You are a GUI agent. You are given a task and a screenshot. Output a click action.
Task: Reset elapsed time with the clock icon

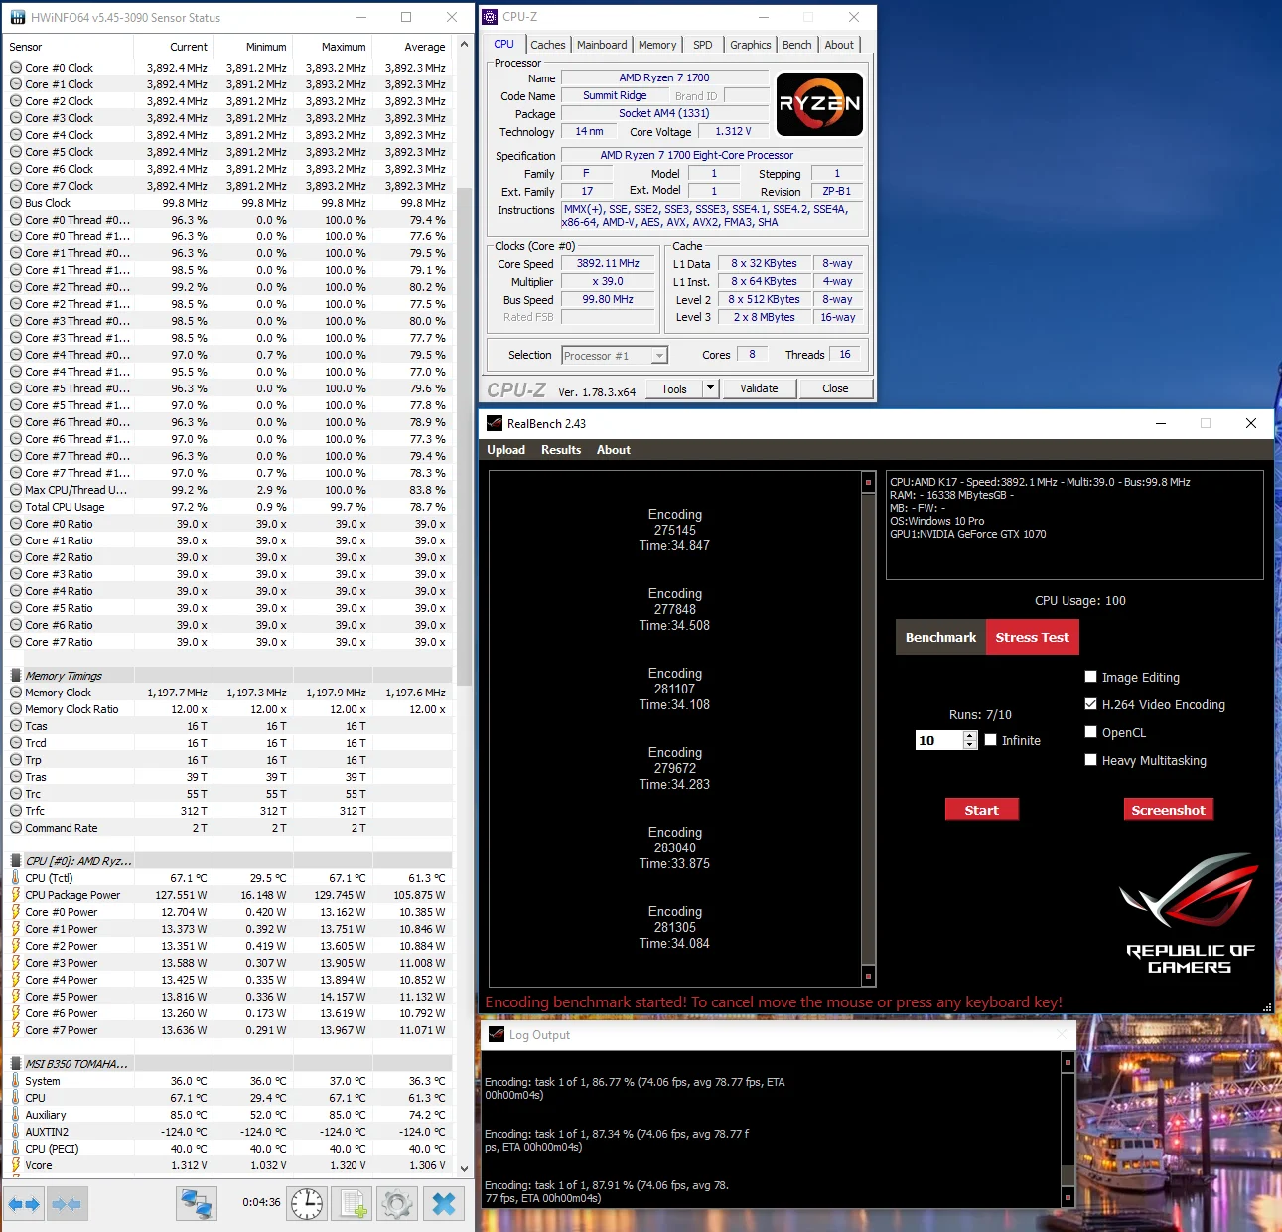[x=308, y=1204]
